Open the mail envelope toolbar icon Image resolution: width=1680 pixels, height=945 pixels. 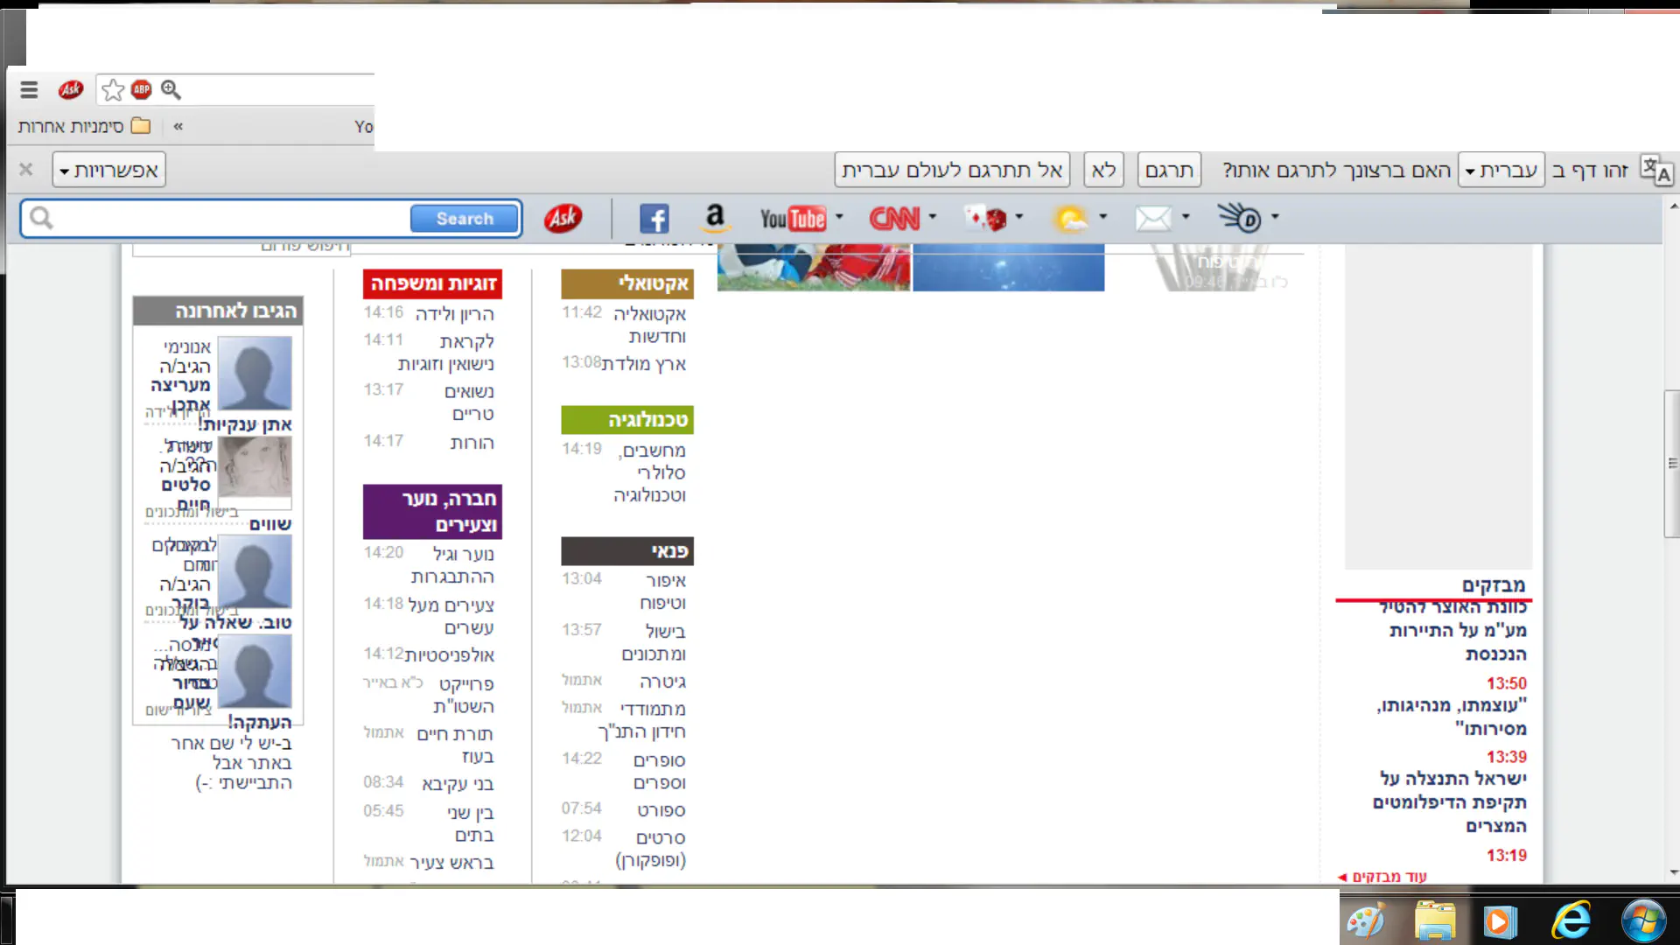click(1152, 218)
